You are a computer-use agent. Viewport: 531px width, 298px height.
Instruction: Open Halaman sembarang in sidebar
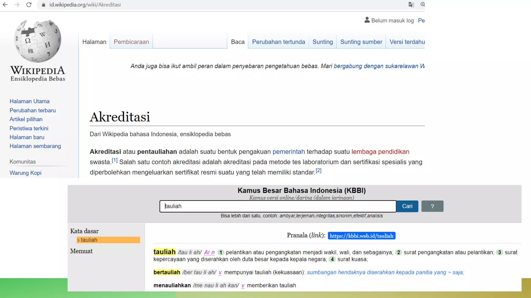[35, 146]
